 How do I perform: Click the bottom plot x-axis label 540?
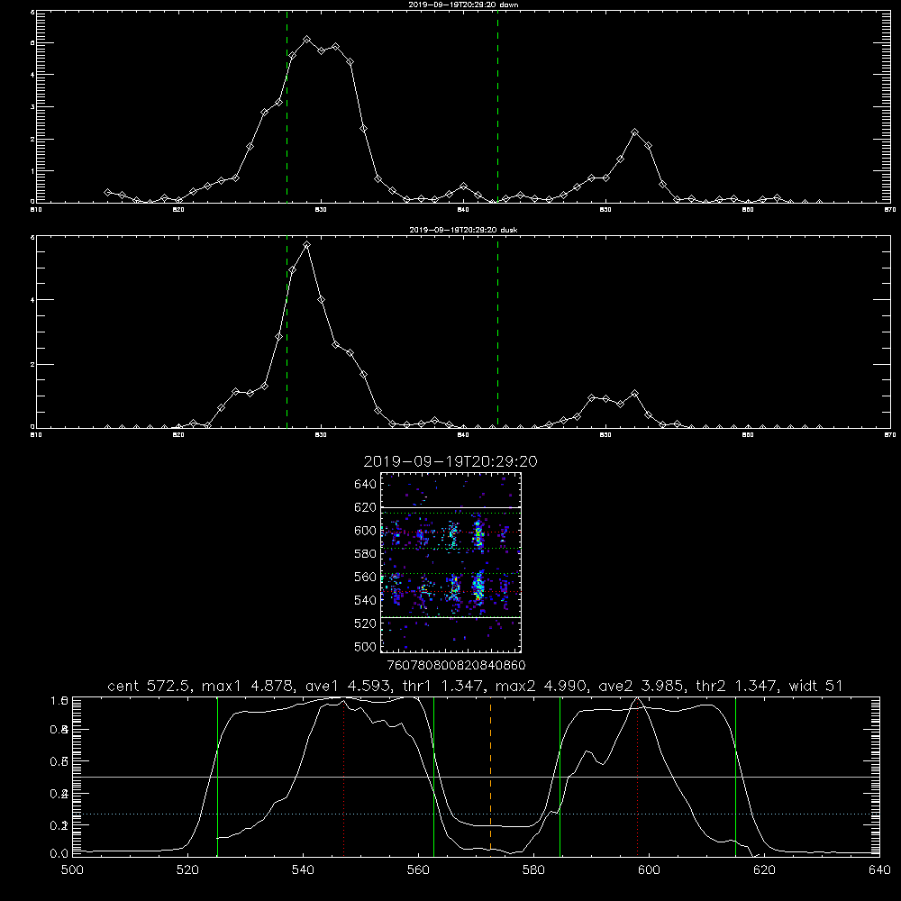303,870
